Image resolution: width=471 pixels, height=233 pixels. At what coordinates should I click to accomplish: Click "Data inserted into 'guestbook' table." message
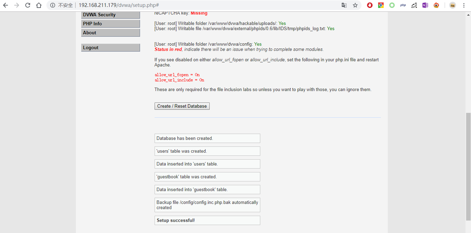(207, 189)
